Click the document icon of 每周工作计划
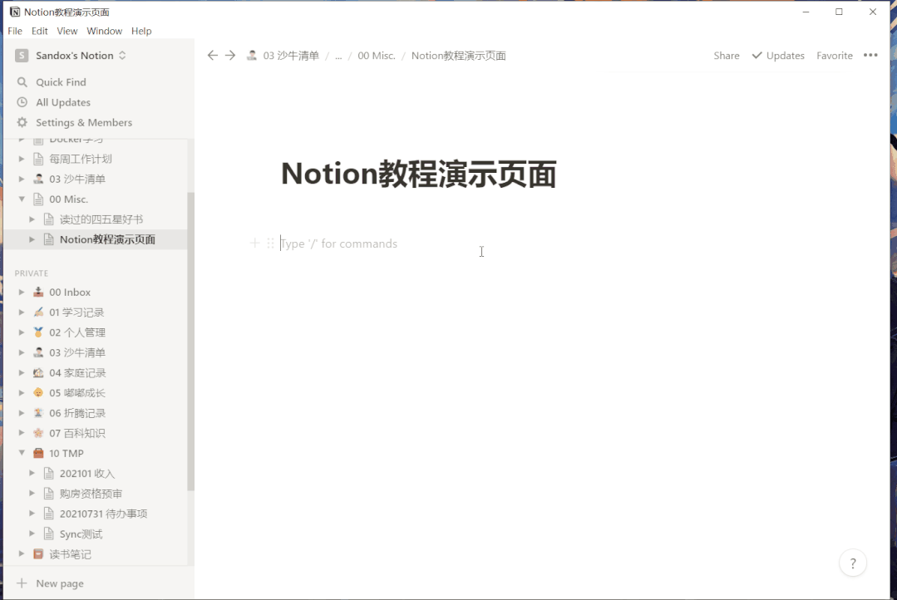This screenshot has width=897, height=600. [x=38, y=159]
